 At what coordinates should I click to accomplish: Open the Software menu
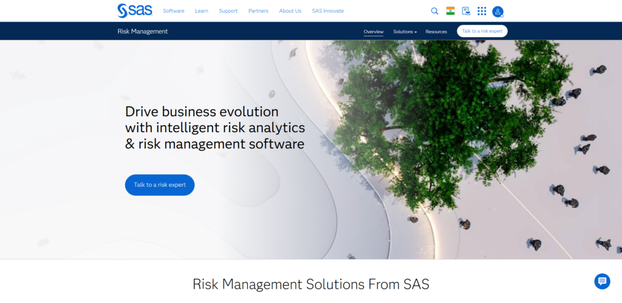(174, 11)
